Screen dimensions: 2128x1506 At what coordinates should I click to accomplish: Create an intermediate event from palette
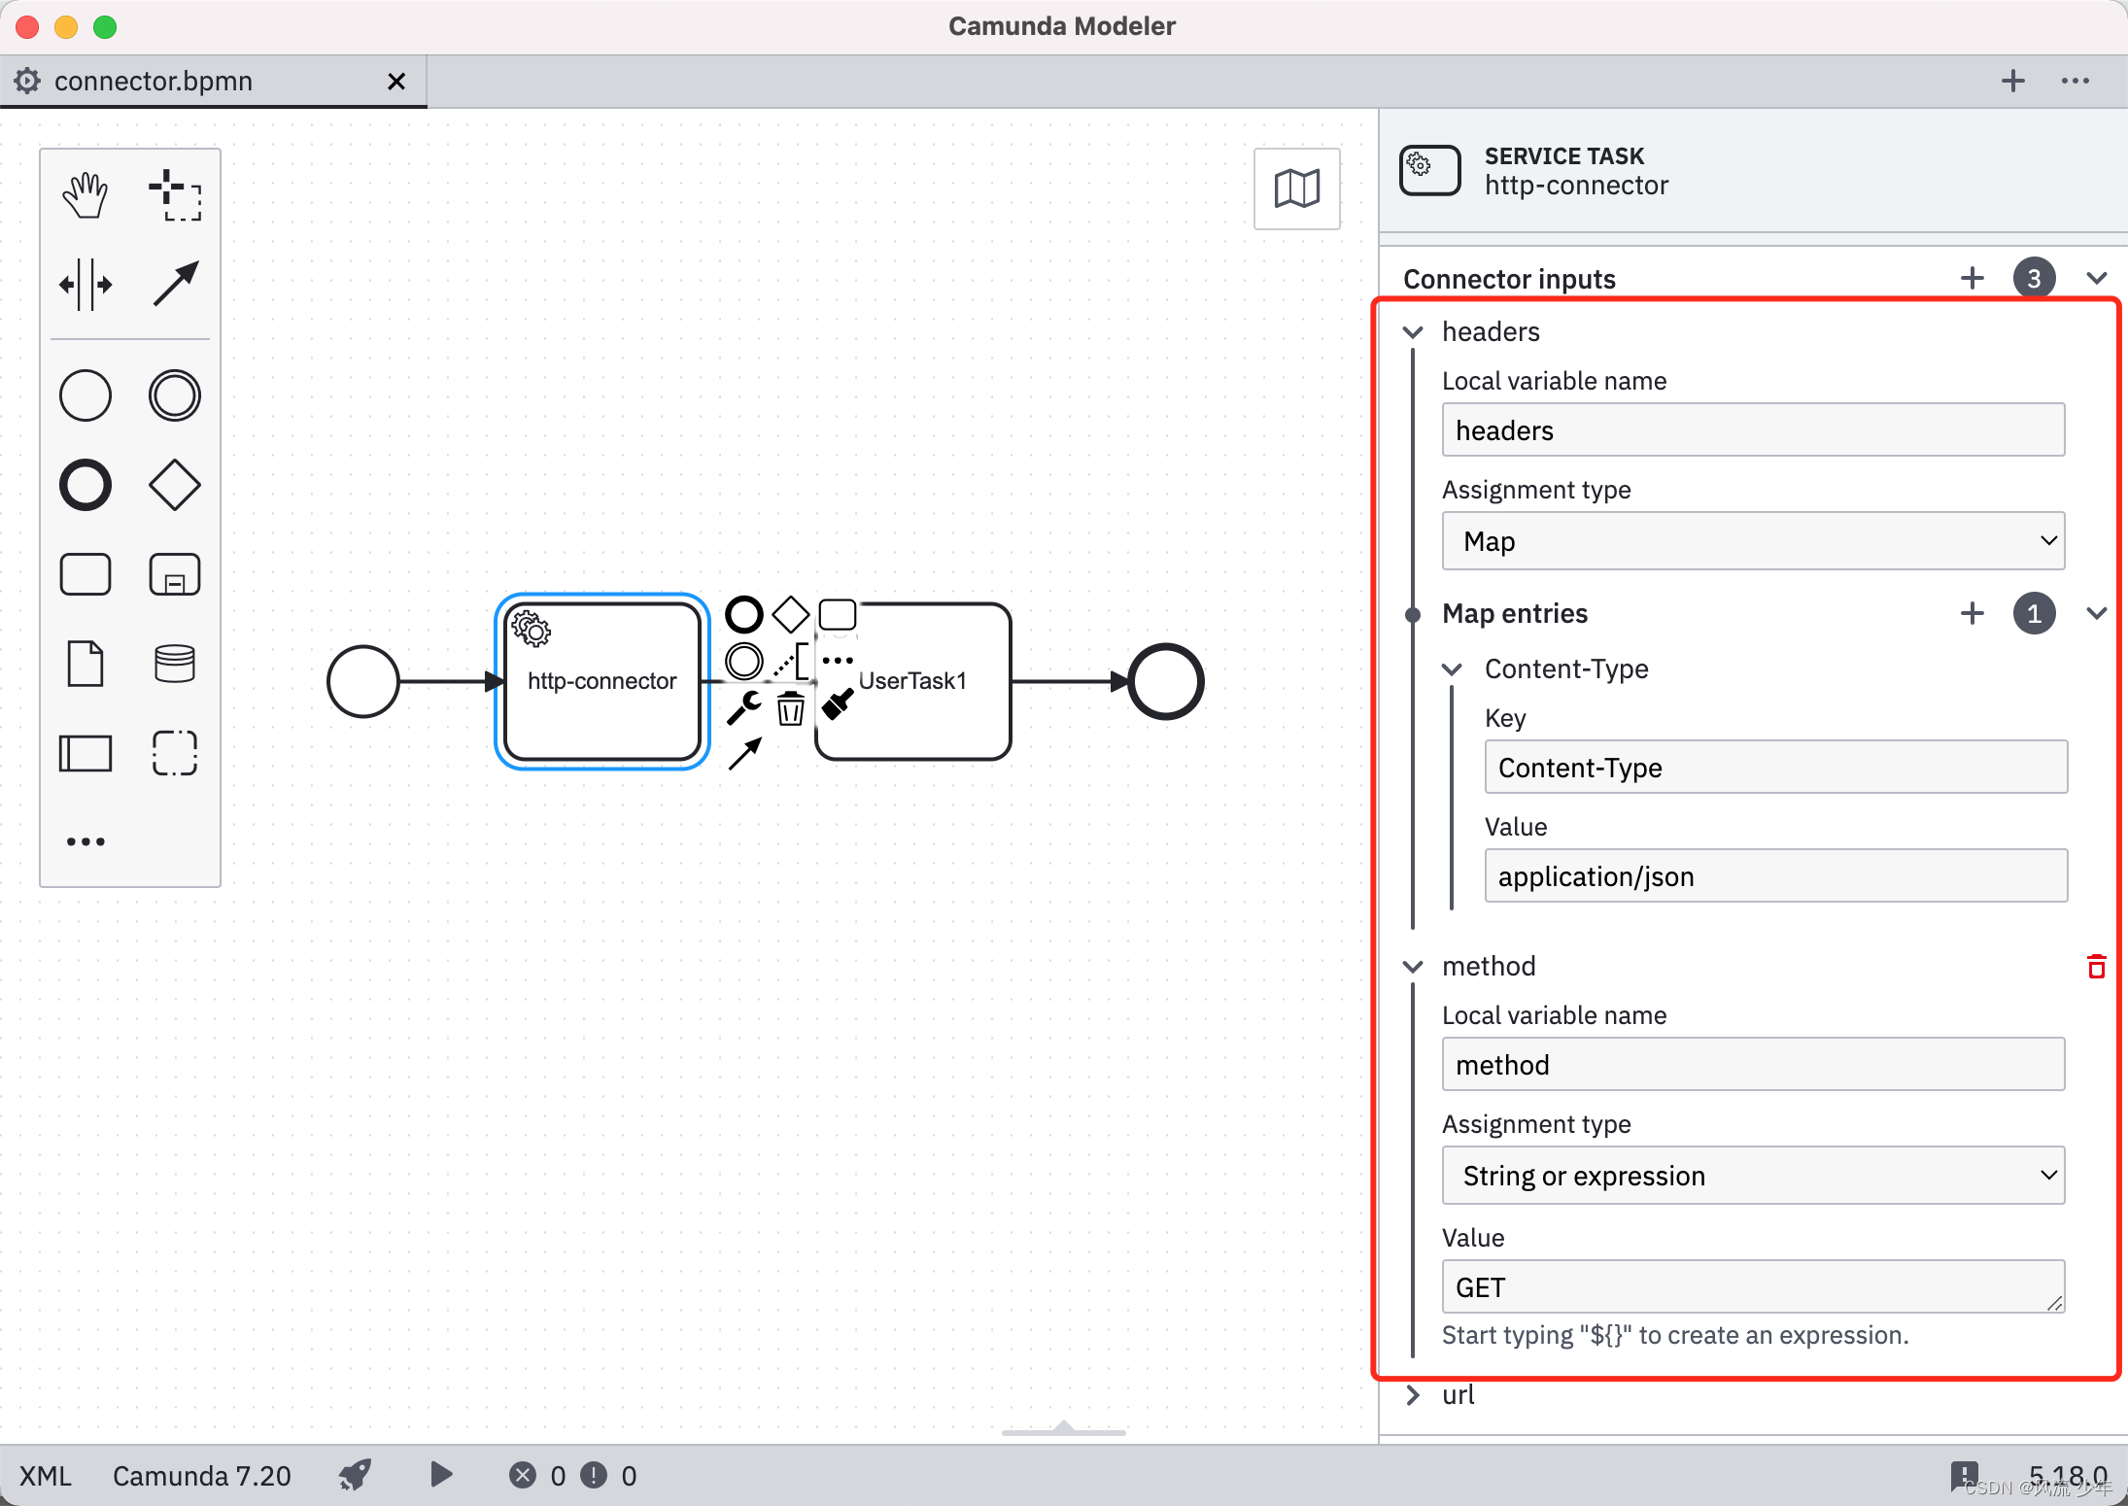click(175, 395)
